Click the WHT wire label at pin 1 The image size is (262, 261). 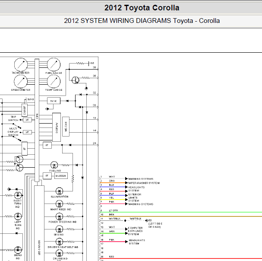[x=112, y=177]
